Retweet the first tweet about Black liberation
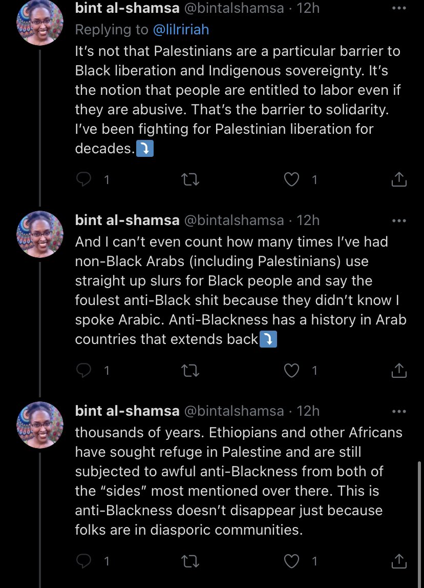This screenshot has width=424, height=588. click(190, 179)
